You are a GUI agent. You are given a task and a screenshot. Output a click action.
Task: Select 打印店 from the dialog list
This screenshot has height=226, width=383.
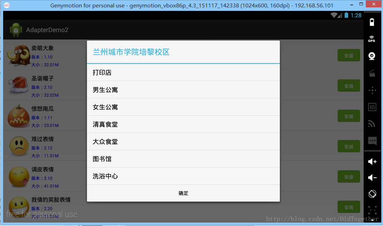[183, 72]
